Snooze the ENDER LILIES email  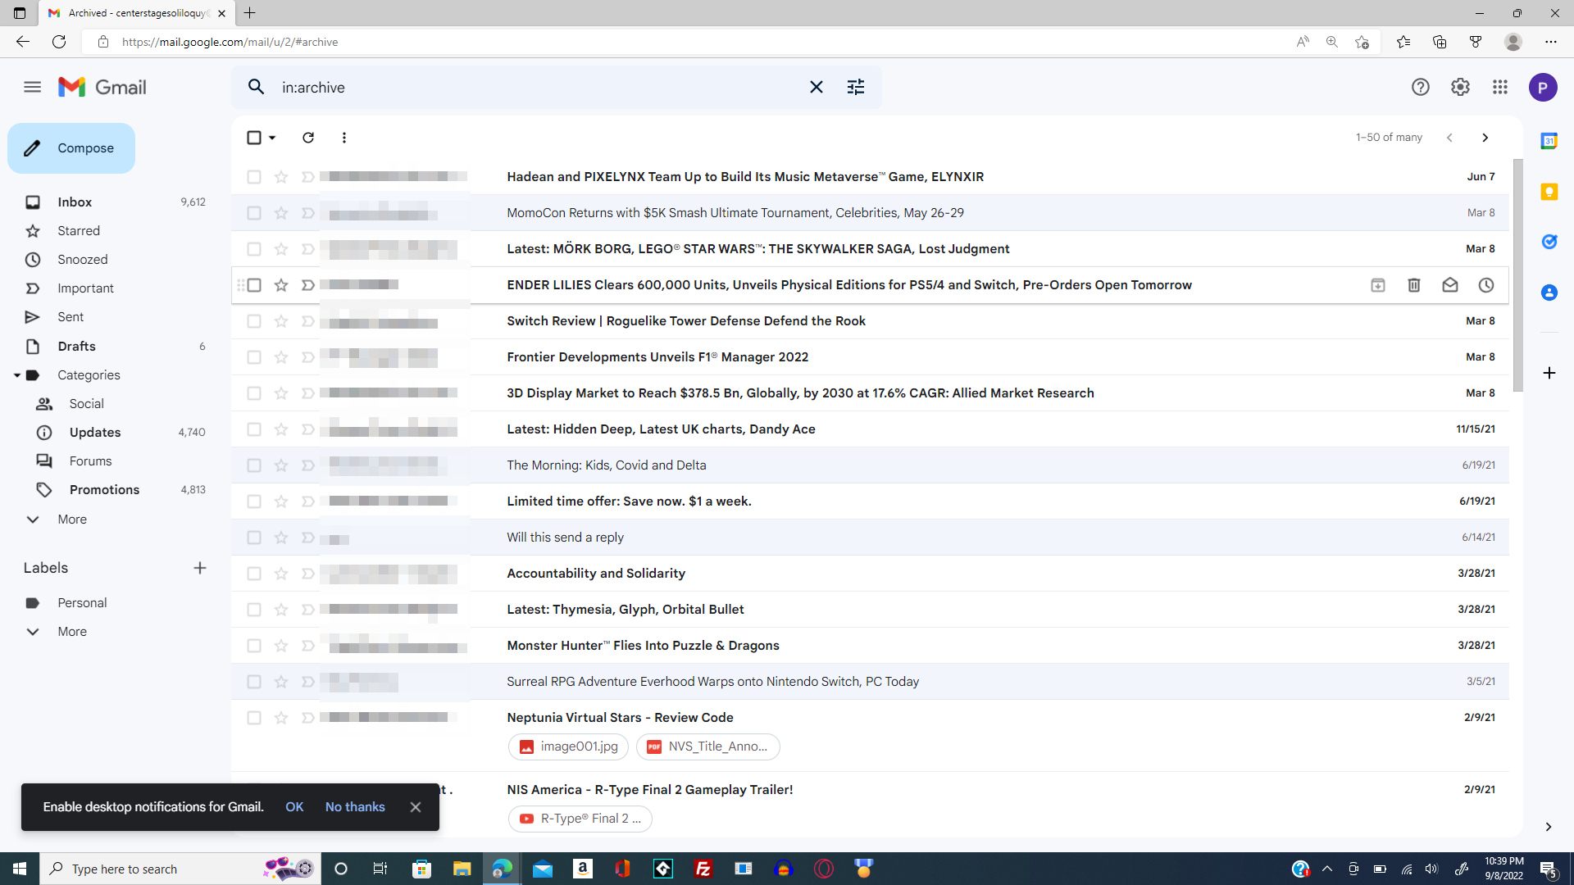click(1486, 285)
